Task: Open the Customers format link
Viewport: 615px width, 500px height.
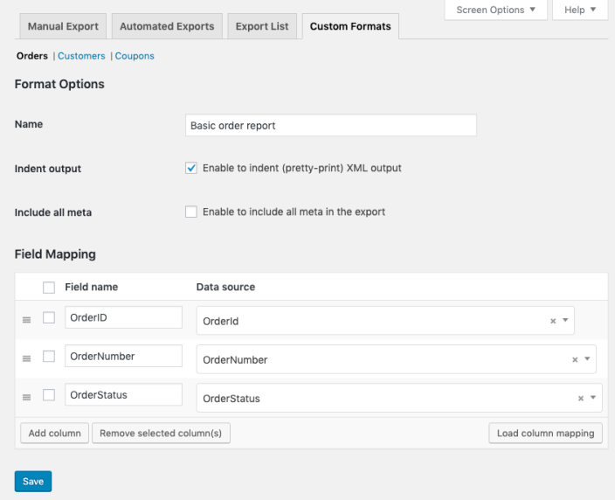Action: (x=81, y=56)
